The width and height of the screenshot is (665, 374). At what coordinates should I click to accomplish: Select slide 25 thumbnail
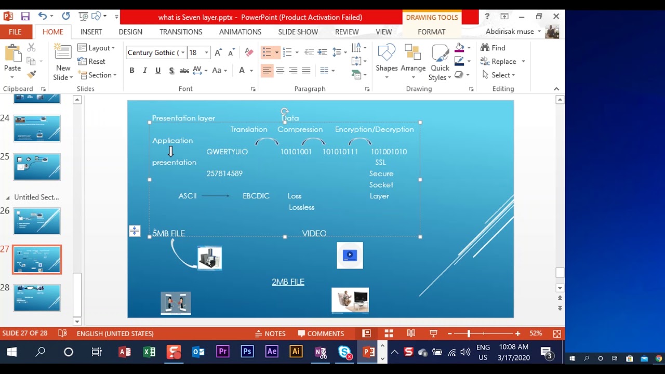pyautogui.click(x=37, y=167)
